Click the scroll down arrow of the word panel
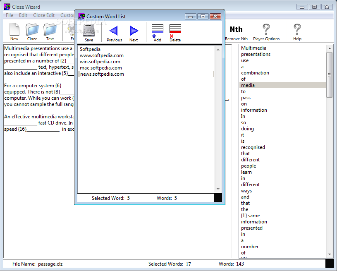This screenshot has width=337, height=271. point(330,254)
